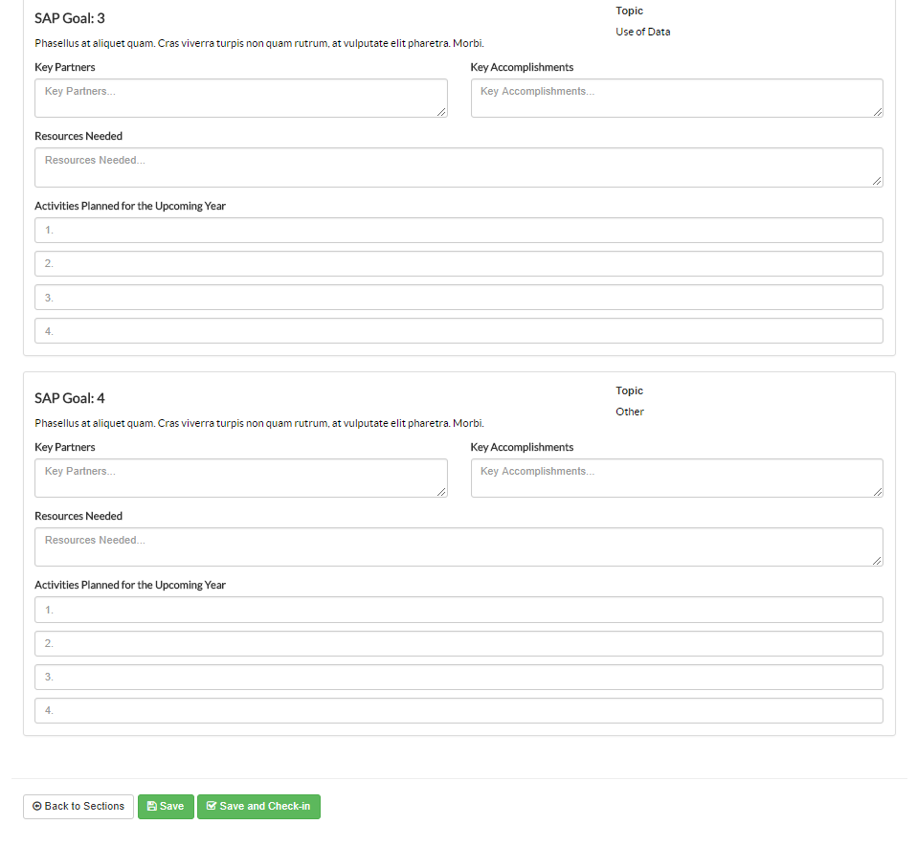
Task: Click activity field 2 under SAP Goal 4
Action: tap(458, 643)
